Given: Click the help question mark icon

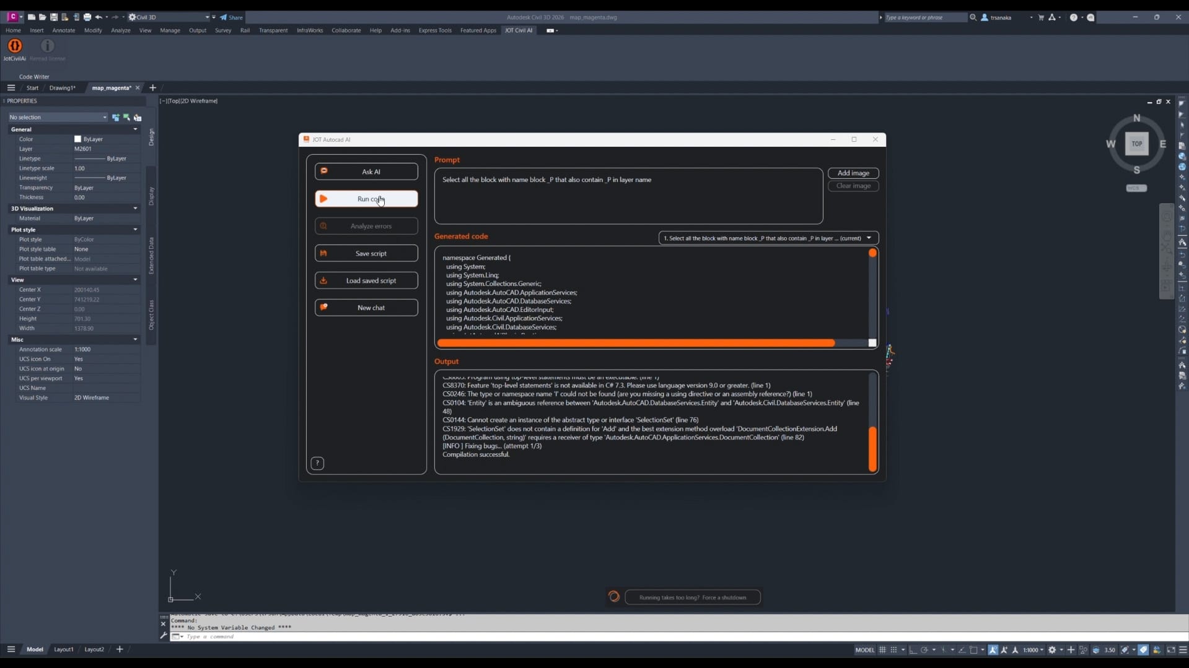Looking at the screenshot, I should tap(317, 463).
